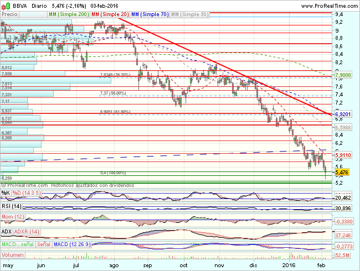360x271 pixels.
Task: Click the ago label on time axis
Action: tap(114, 265)
